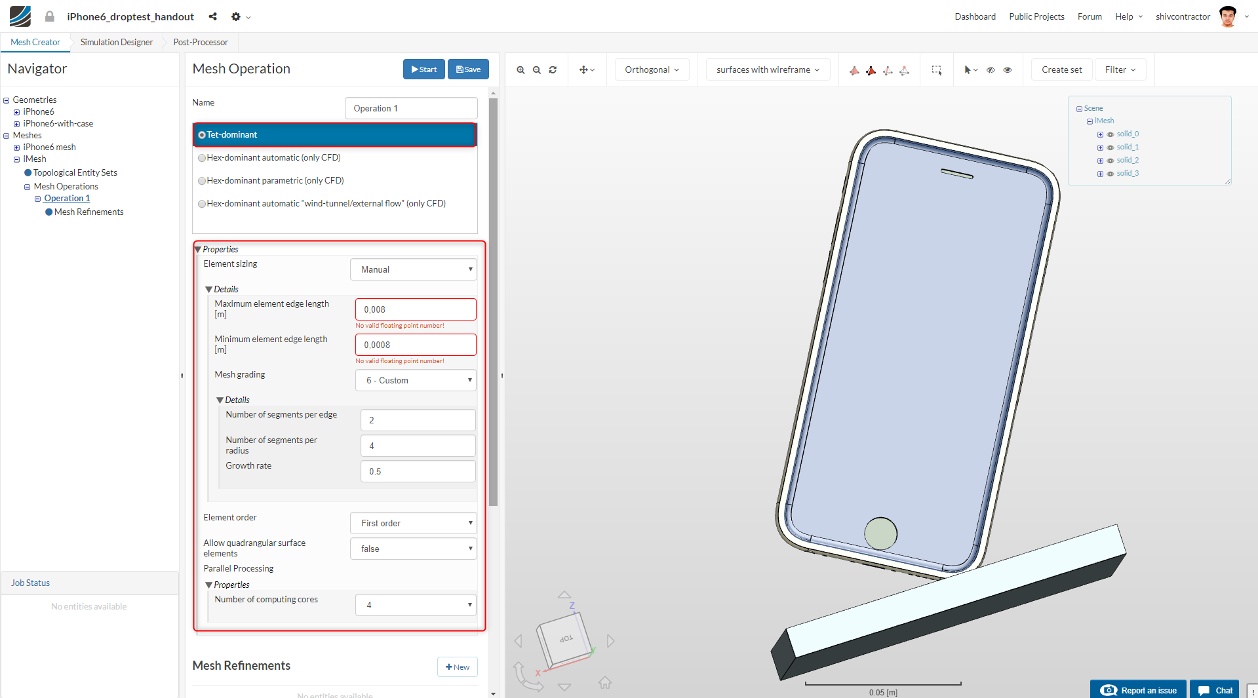Toggle visibility of solid_0
The height and width of the screenshot is (698, 1258).
(x=1111, y=134)
